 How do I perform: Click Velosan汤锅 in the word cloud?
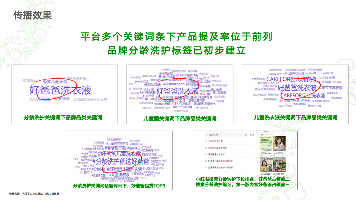pyautogui.click(x=162, y=104)
